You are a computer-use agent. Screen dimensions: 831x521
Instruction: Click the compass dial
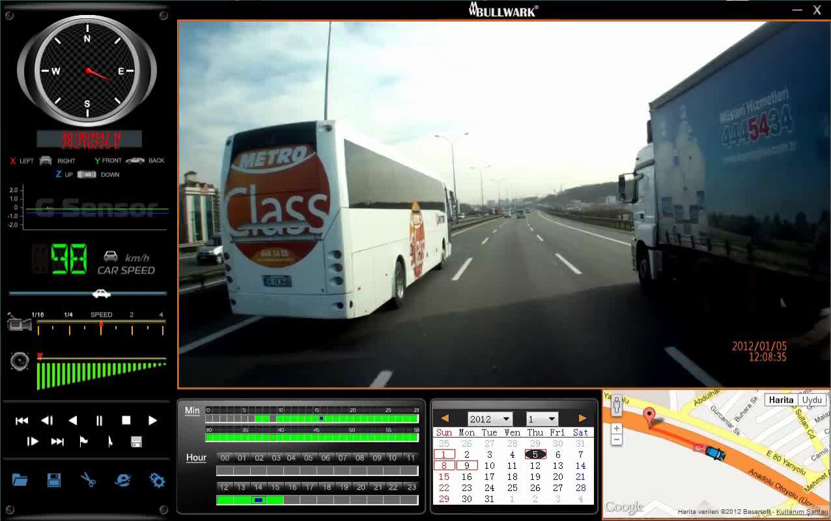[x=87, y=71]
